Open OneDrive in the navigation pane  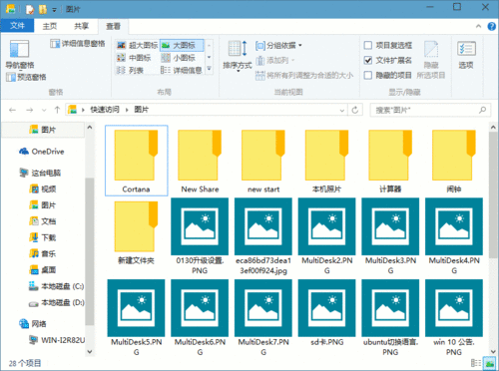point(42,152)
